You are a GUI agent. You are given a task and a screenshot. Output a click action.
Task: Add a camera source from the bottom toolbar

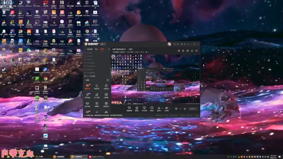tap(137, 109)
